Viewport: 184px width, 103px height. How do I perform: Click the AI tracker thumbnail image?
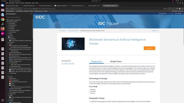[x=73, y=44]
